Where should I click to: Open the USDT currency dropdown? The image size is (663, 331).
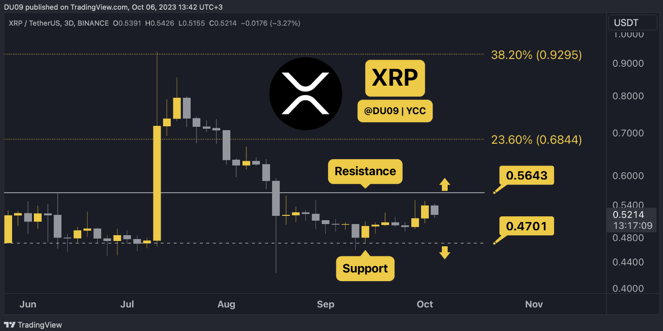pos(626,23)
